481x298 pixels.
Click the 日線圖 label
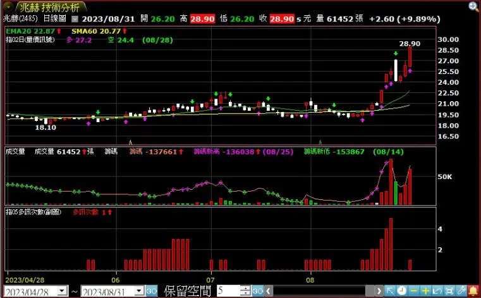coord(54,18)
